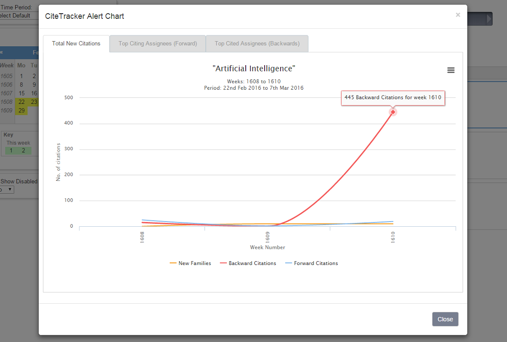
Task: Go to previous month with « arrow
Action: [x=1, y=52]
